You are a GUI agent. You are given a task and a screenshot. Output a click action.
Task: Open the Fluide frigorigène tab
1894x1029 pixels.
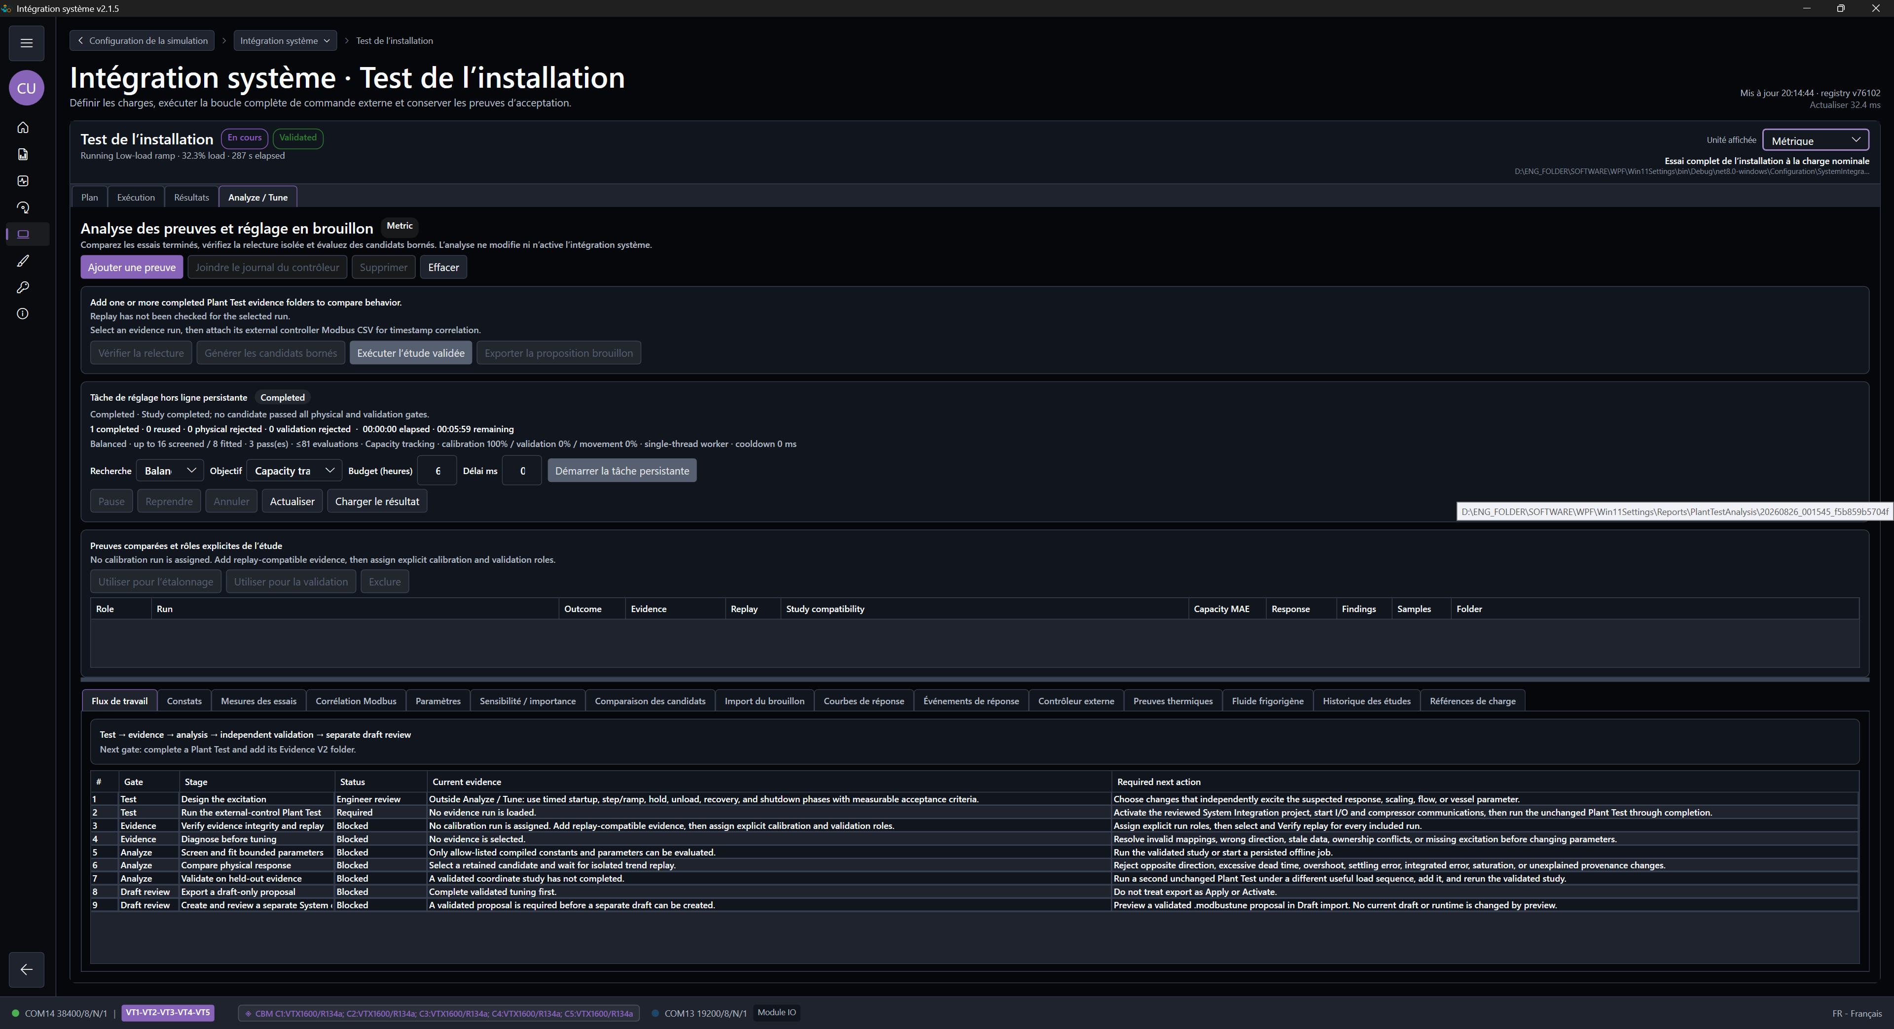click(x=1268, y=701)
